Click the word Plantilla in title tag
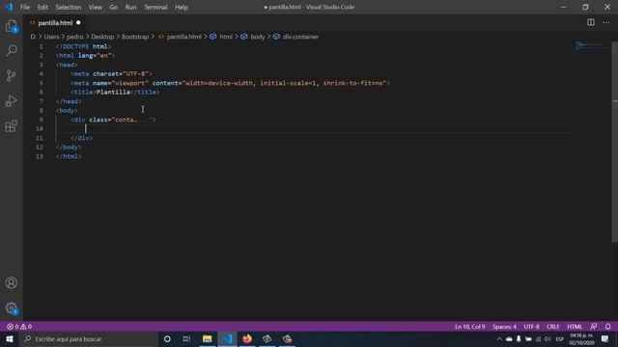This screenshot has width=618, height=347. (113, 93)
